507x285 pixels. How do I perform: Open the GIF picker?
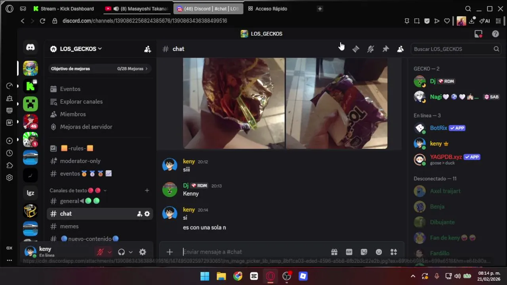(x=349, y=252)
